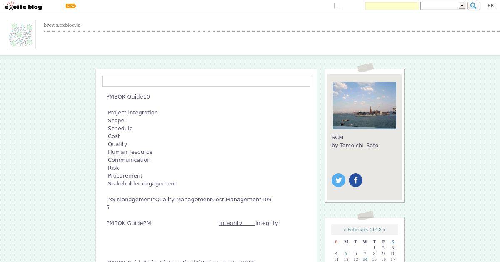Click the PR link in header
Image resolution: width=500 pixels, height=262 pixels.
tap(491, 6)
